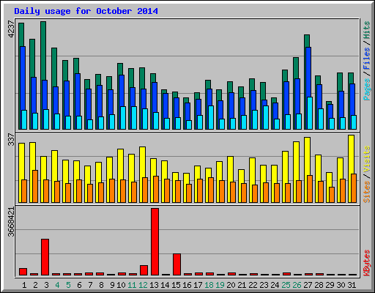Screen dimensions: 375x293
Task: Click day 7 on the x-axis
Action: [90, 285]
